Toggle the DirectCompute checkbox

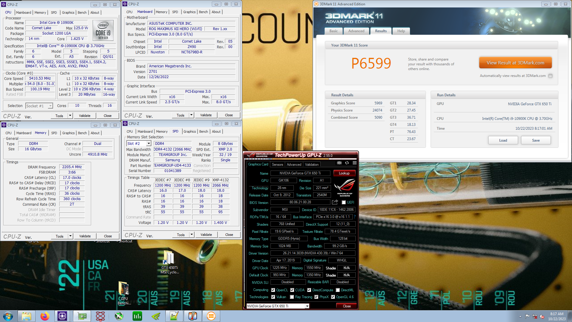tap(309, 290)
